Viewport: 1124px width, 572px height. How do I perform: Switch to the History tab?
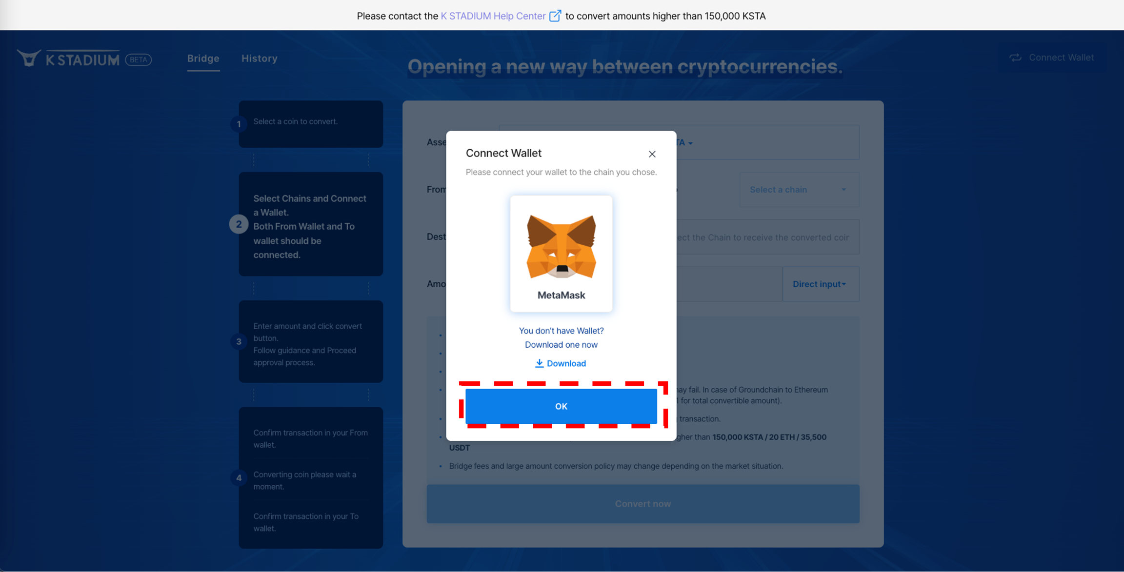(x=259, y=59)
